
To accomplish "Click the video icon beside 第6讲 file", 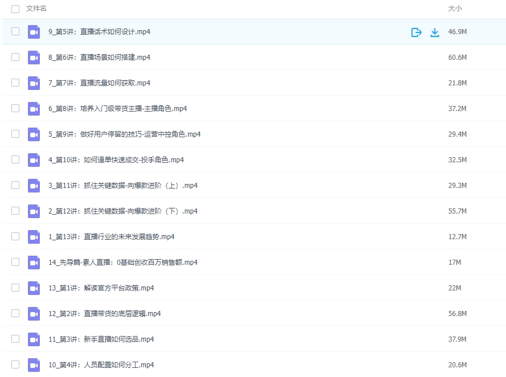I will click(34, 57).
